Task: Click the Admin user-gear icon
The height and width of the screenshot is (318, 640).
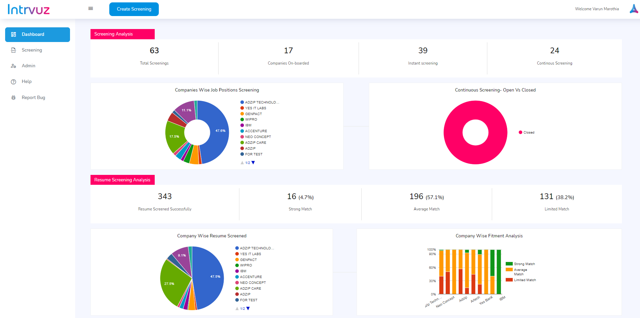Action: (x=14, y=66)
